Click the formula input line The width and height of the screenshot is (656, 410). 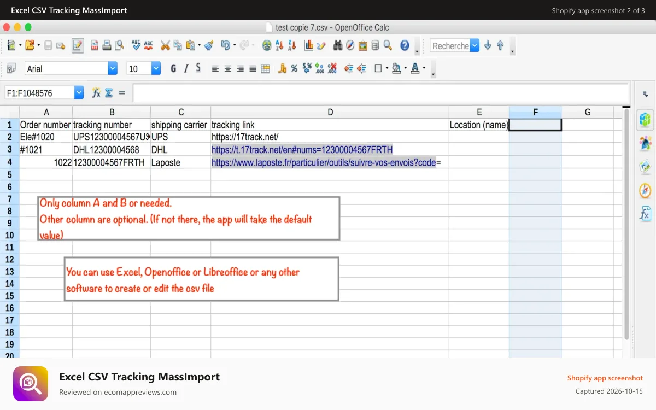click(x=380, y=93)
